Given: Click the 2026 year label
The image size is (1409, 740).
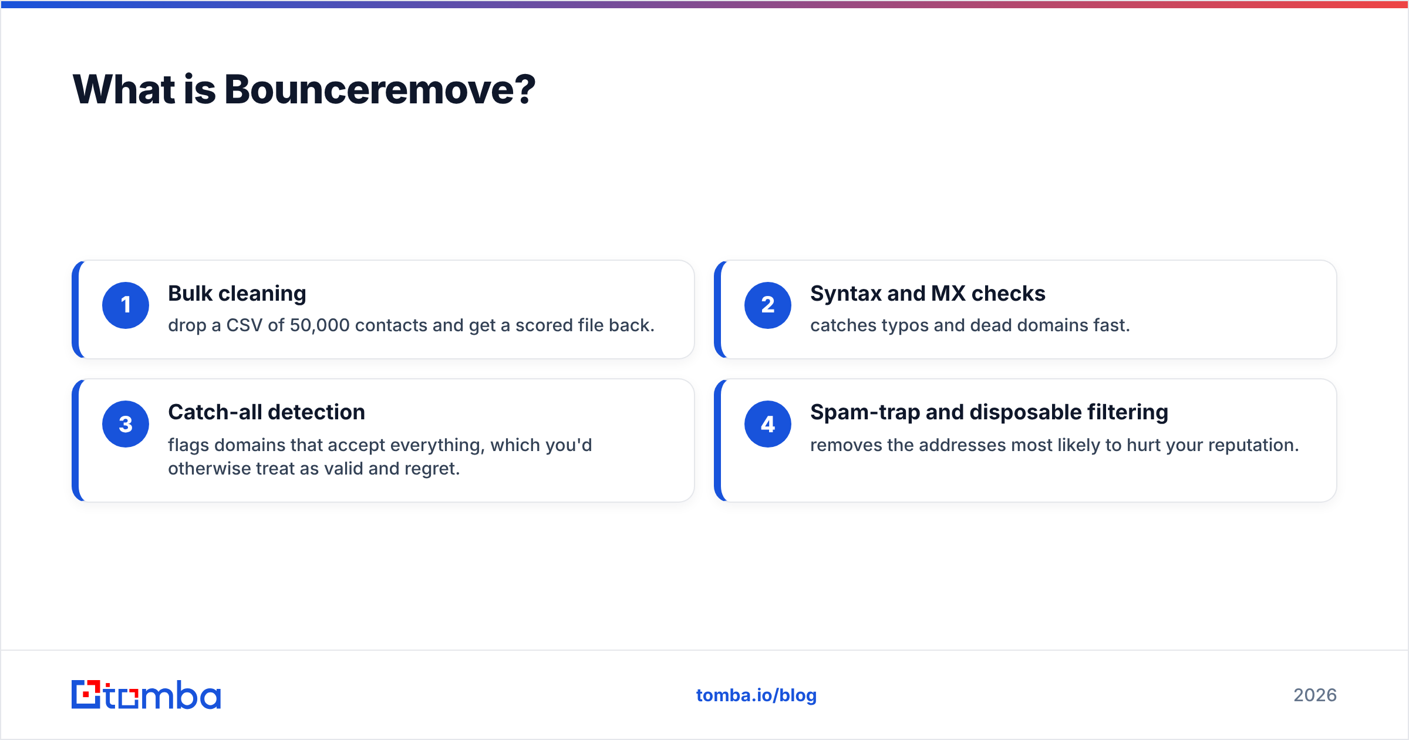Looking at the screenshot, I should click(x=1315, y=695).
